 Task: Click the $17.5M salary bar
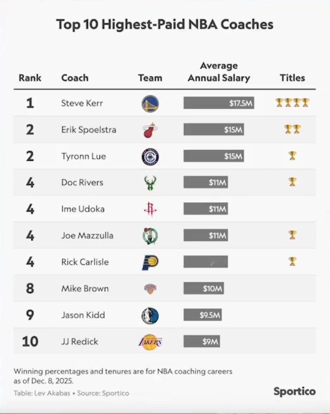pos(218,103)
